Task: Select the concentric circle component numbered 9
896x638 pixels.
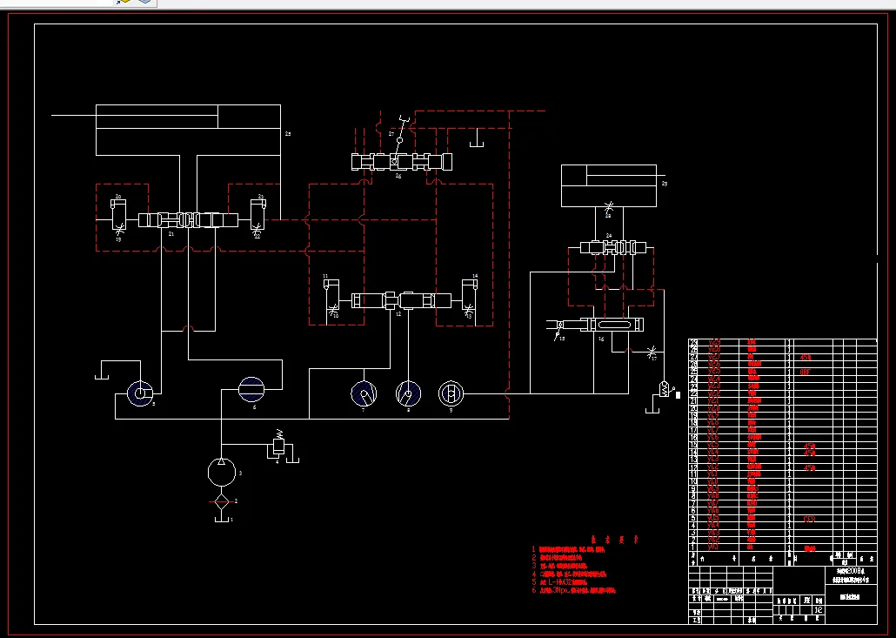Action: [451, 393]
